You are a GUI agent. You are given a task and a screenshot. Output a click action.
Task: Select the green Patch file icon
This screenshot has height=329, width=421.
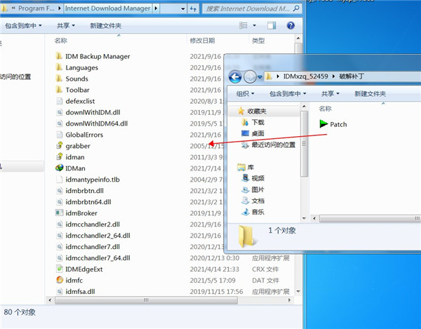pyautogui.click(x=323, y=124)
